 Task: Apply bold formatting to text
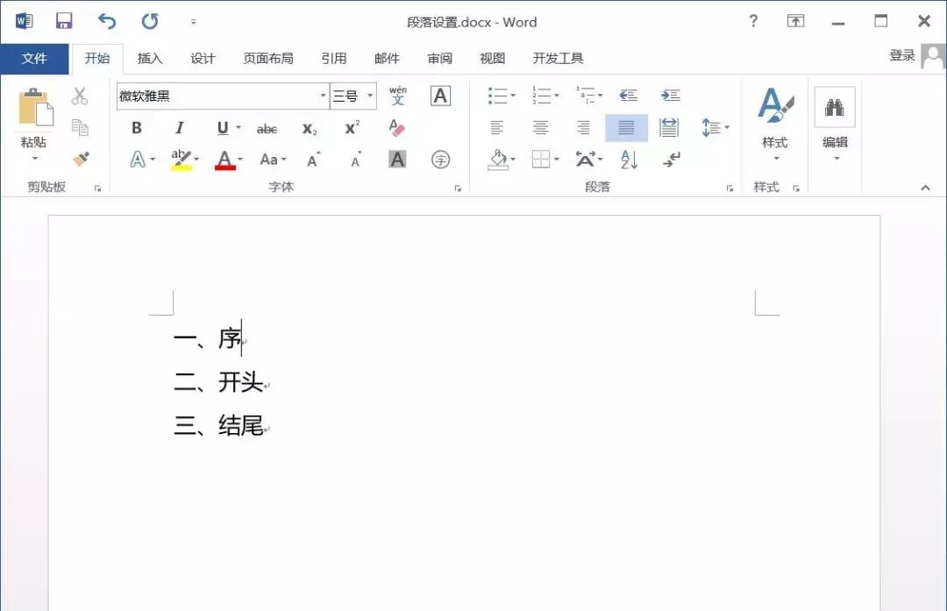pos(136,128)
